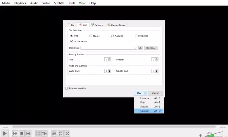Switch to the Capture Device tab

point(116,25)
